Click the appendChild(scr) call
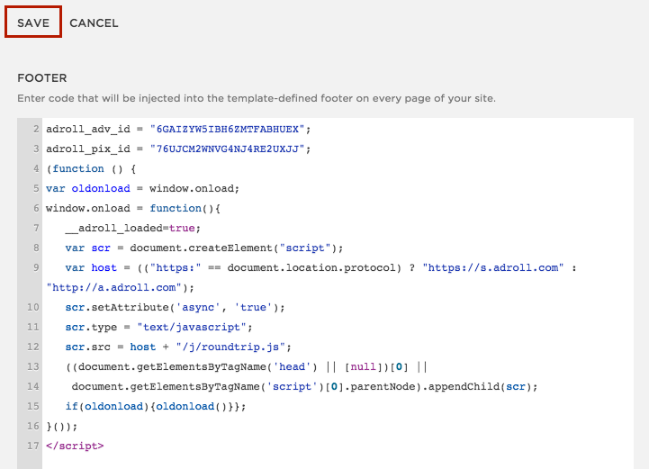649x469 pixels. [479, 386]
